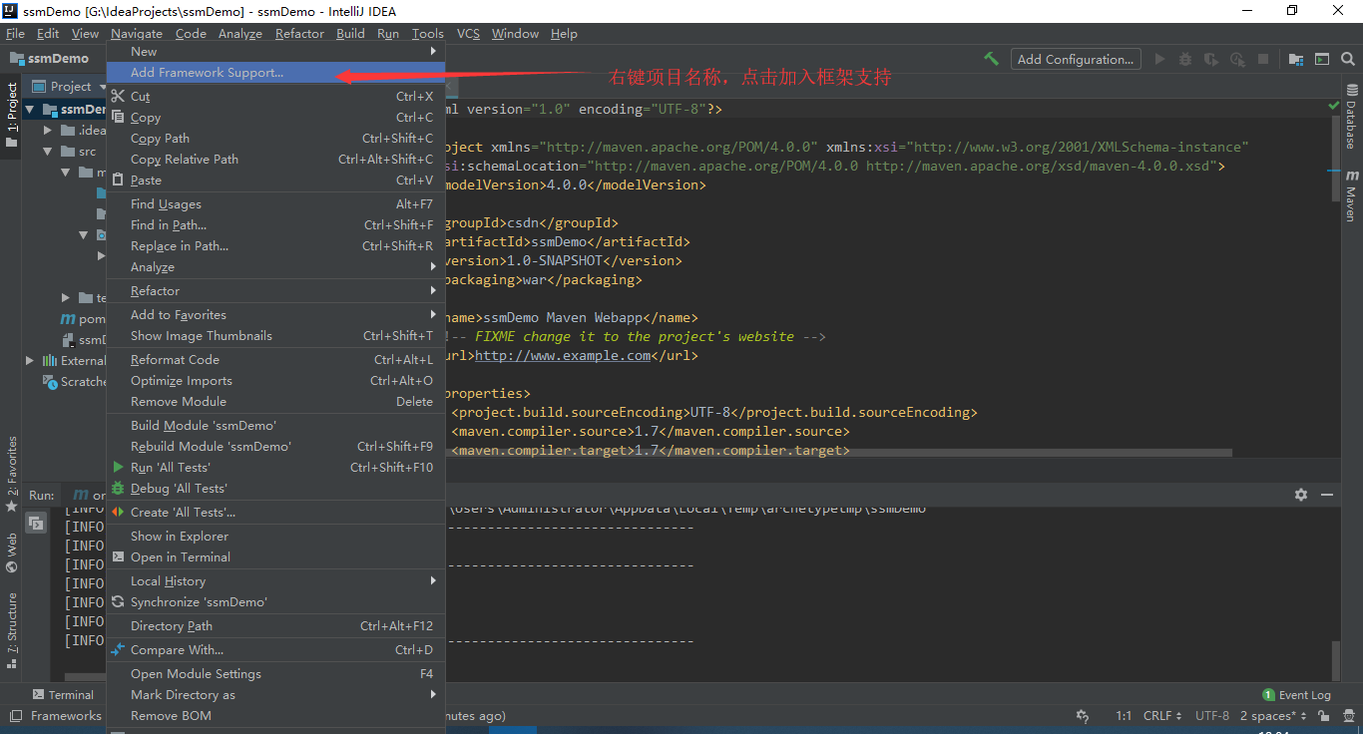Choose Run 'All Tests' in context menu
The width and height of the screenshot is (1363, 734).
coord(275,467)
